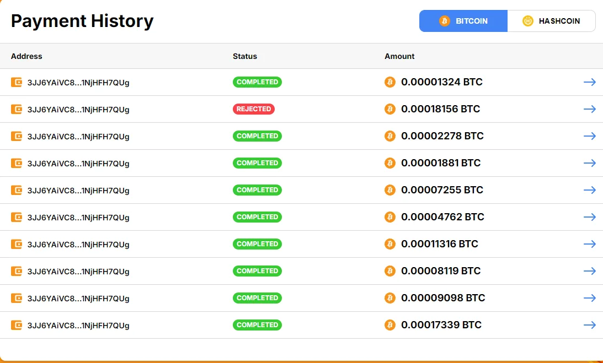
Task: Click wallet icon in 0.00018156 BTC row
Action: [x=17, y=109]
